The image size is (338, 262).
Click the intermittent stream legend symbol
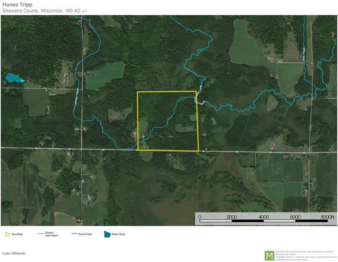point(41,234)
